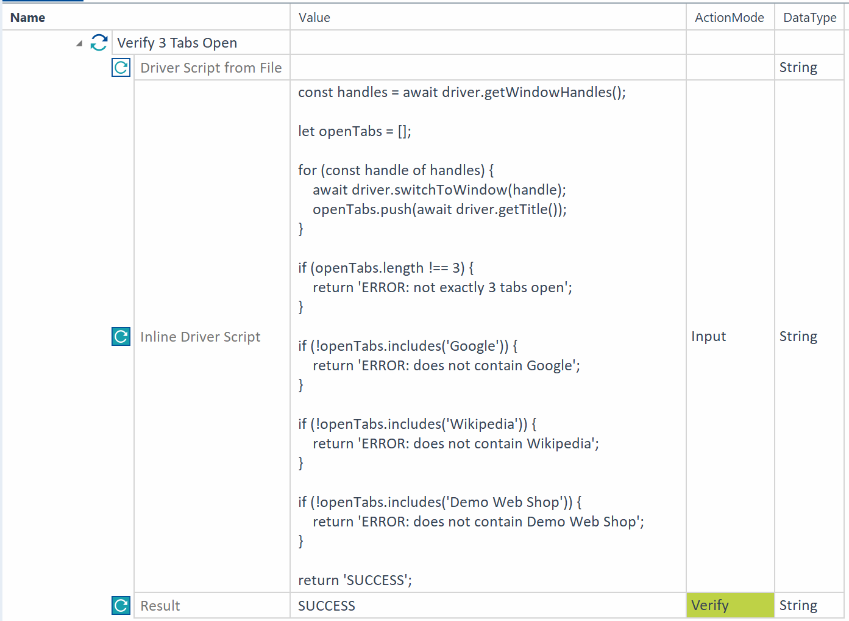Click the ActionMode column header
849x621 pixels.
click(729, 18)
